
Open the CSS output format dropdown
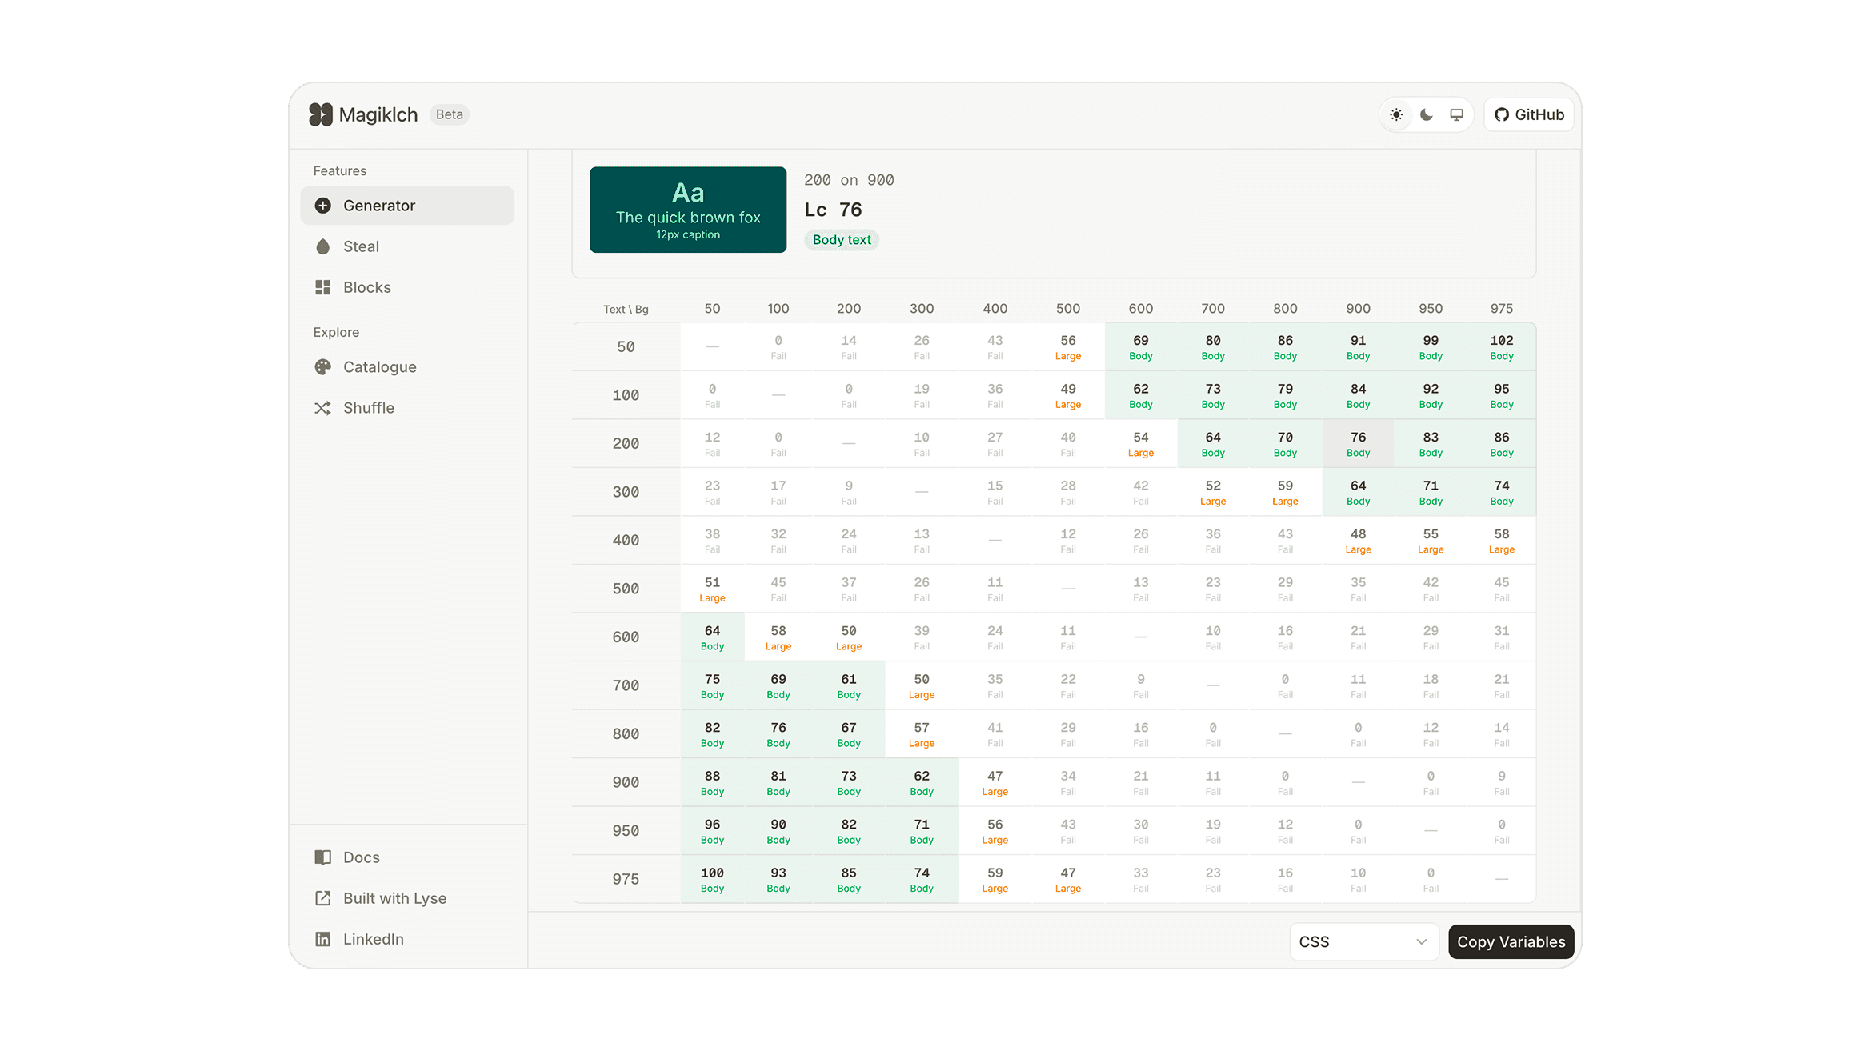1363,941
